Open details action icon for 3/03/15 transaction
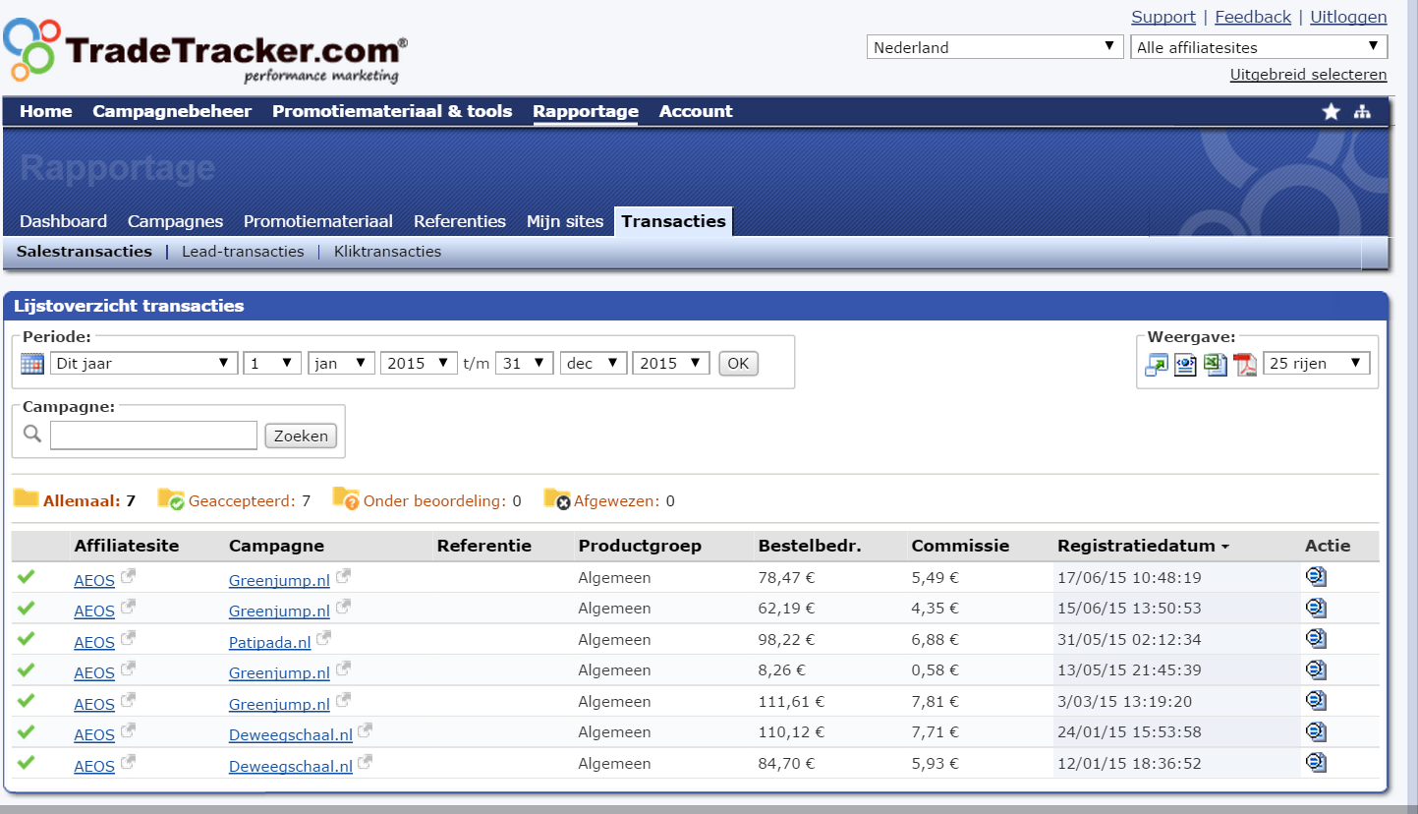 (1316, 701)
